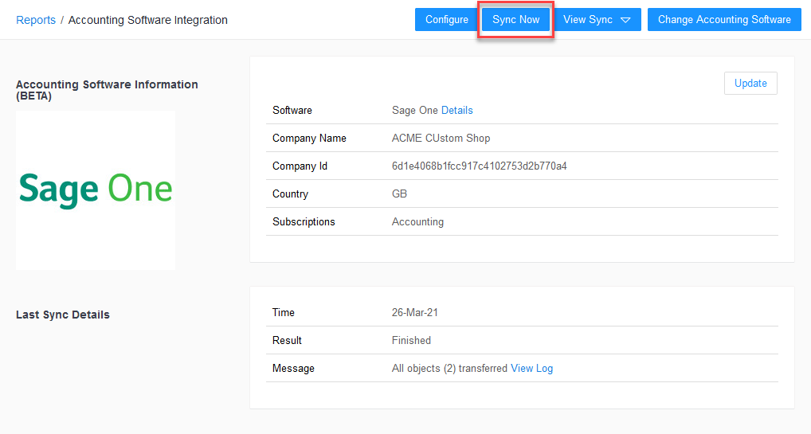
Task: Expand the View Sync dropdown
Action: [x=597, y=20]
